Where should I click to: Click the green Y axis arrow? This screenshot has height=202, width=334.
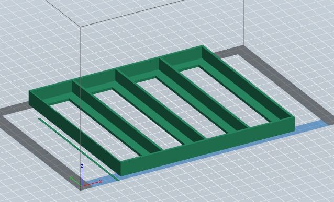coord(76,181)
